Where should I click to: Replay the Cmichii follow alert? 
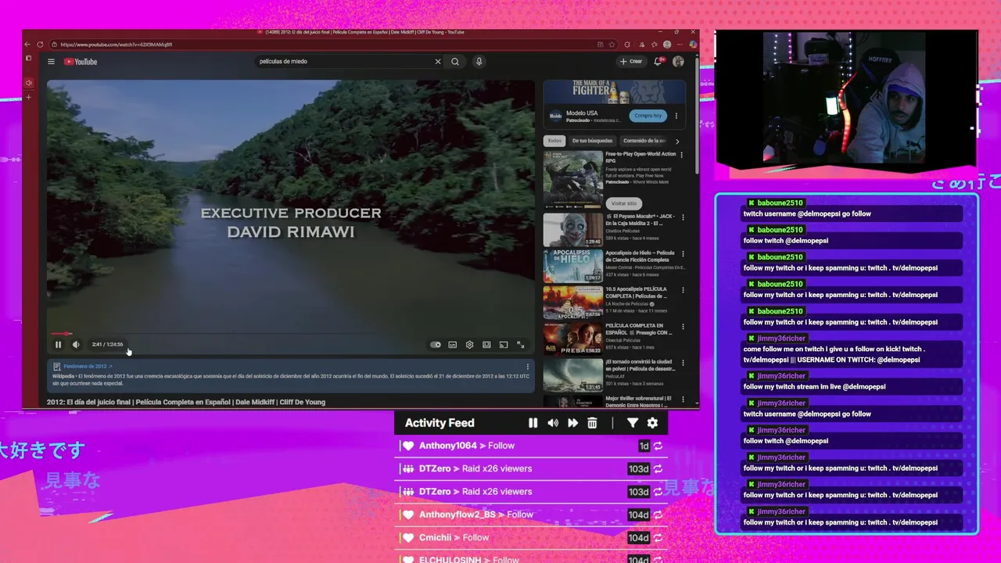pyautogui.click(x=658, y=538)
